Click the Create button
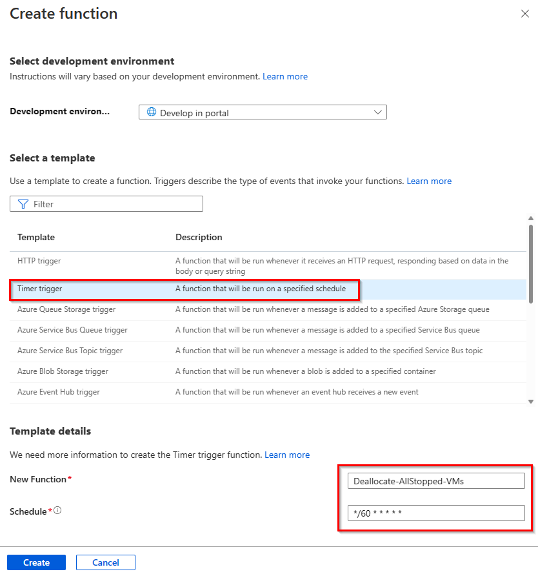Viewport: 538px width, 576px height. click(36, 562)
